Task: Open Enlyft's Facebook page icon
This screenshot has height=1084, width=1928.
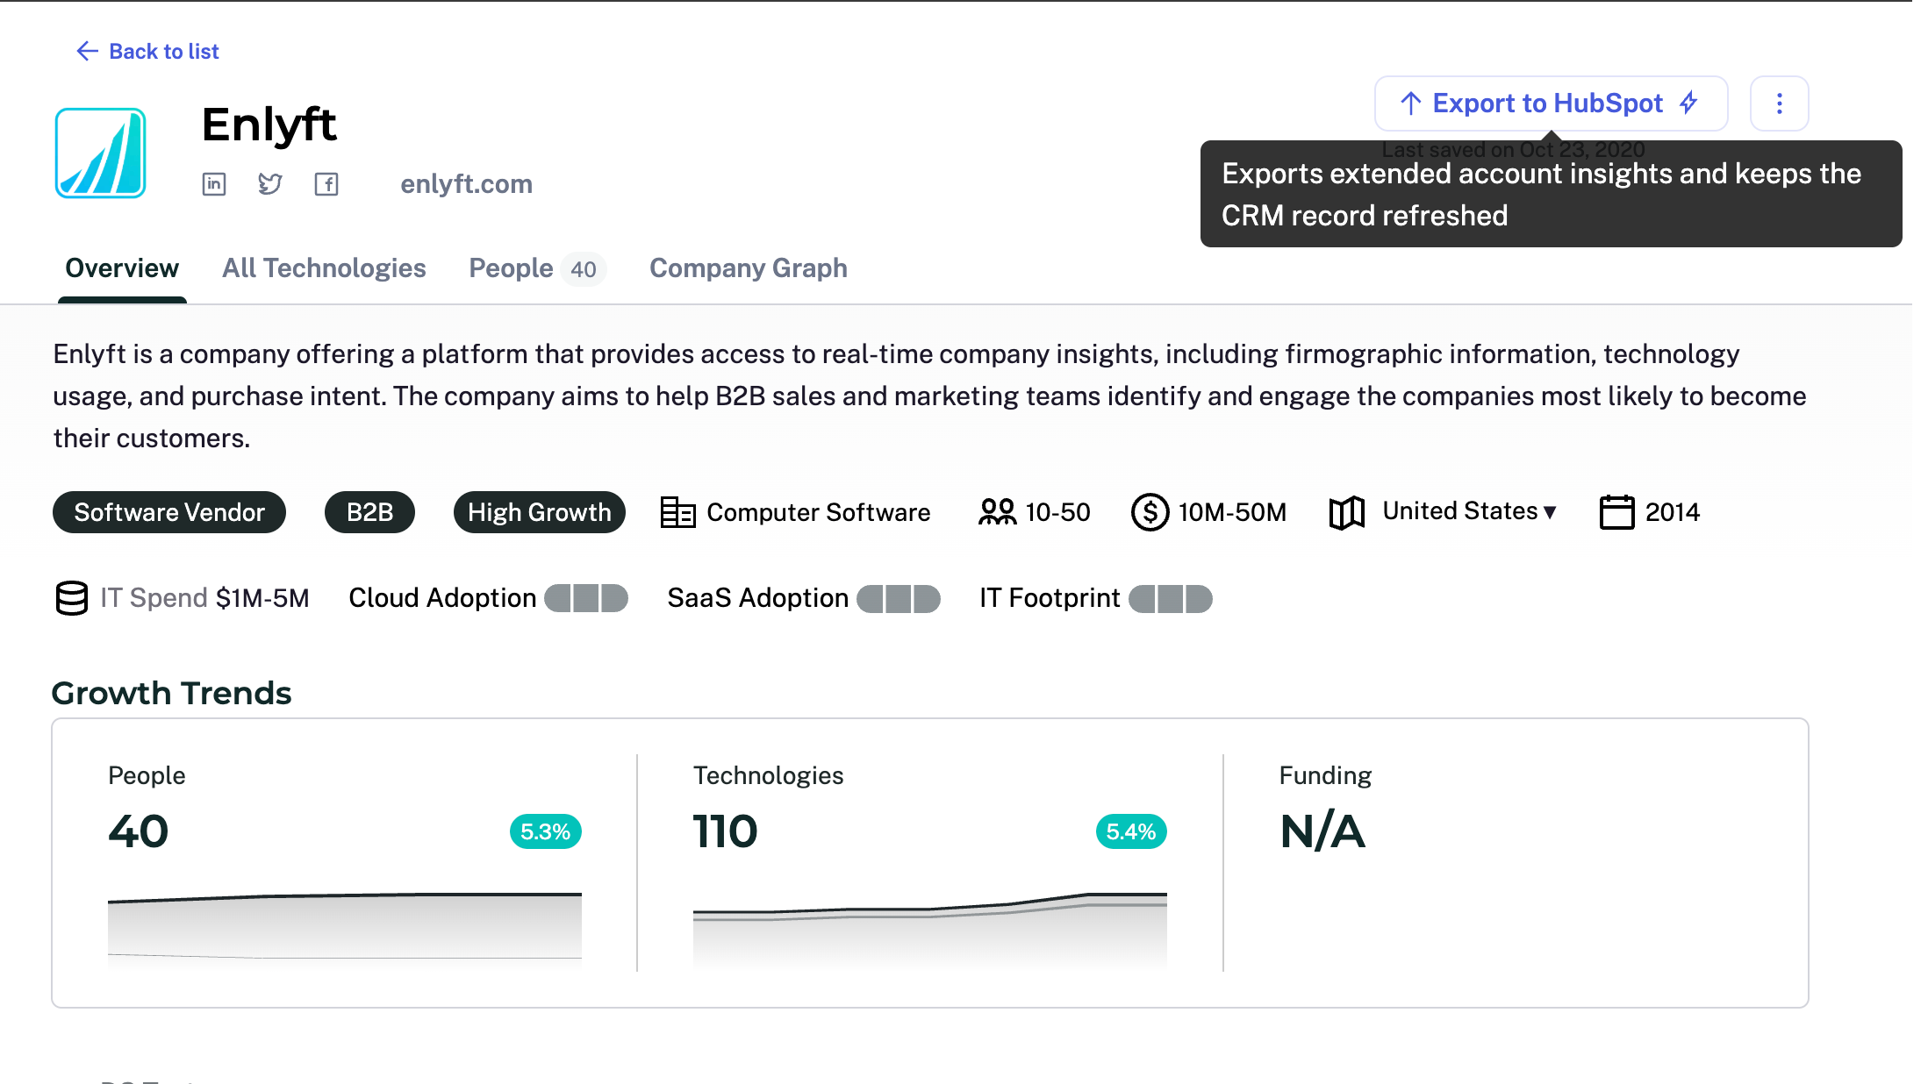Action: tap(326, 184)
